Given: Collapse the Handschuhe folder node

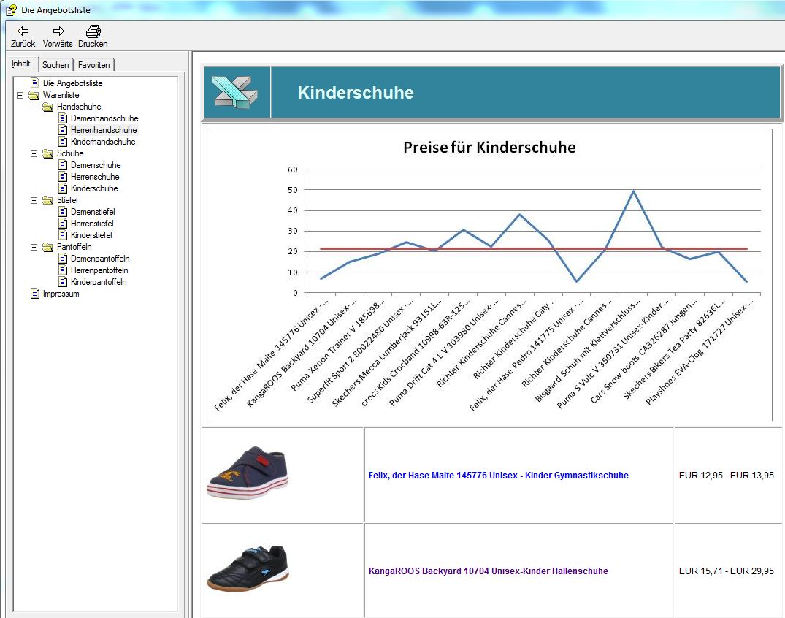Looking at the screenshot, I should 34,107.
